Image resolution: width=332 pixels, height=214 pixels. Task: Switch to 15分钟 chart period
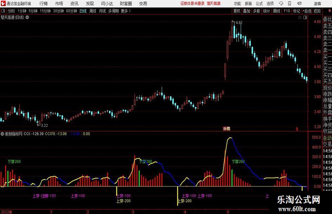45,11
